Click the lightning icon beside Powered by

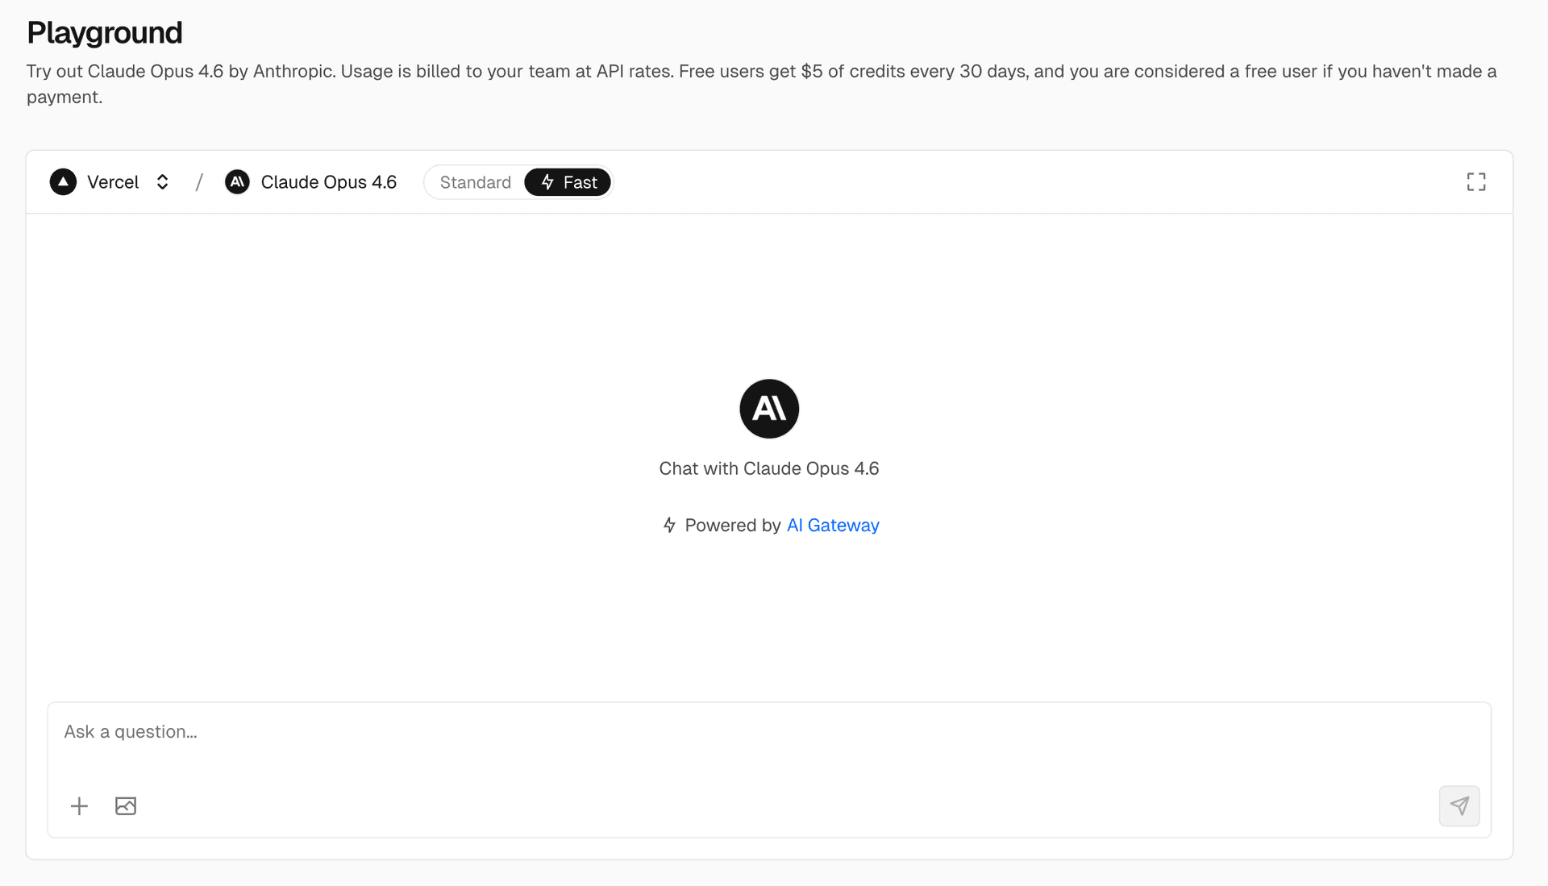(669, 526)
